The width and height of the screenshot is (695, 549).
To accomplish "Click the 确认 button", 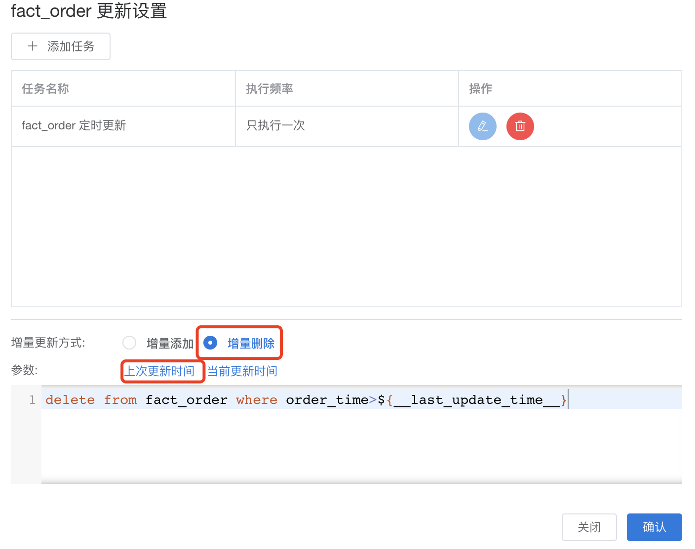I will pos(654,527).
